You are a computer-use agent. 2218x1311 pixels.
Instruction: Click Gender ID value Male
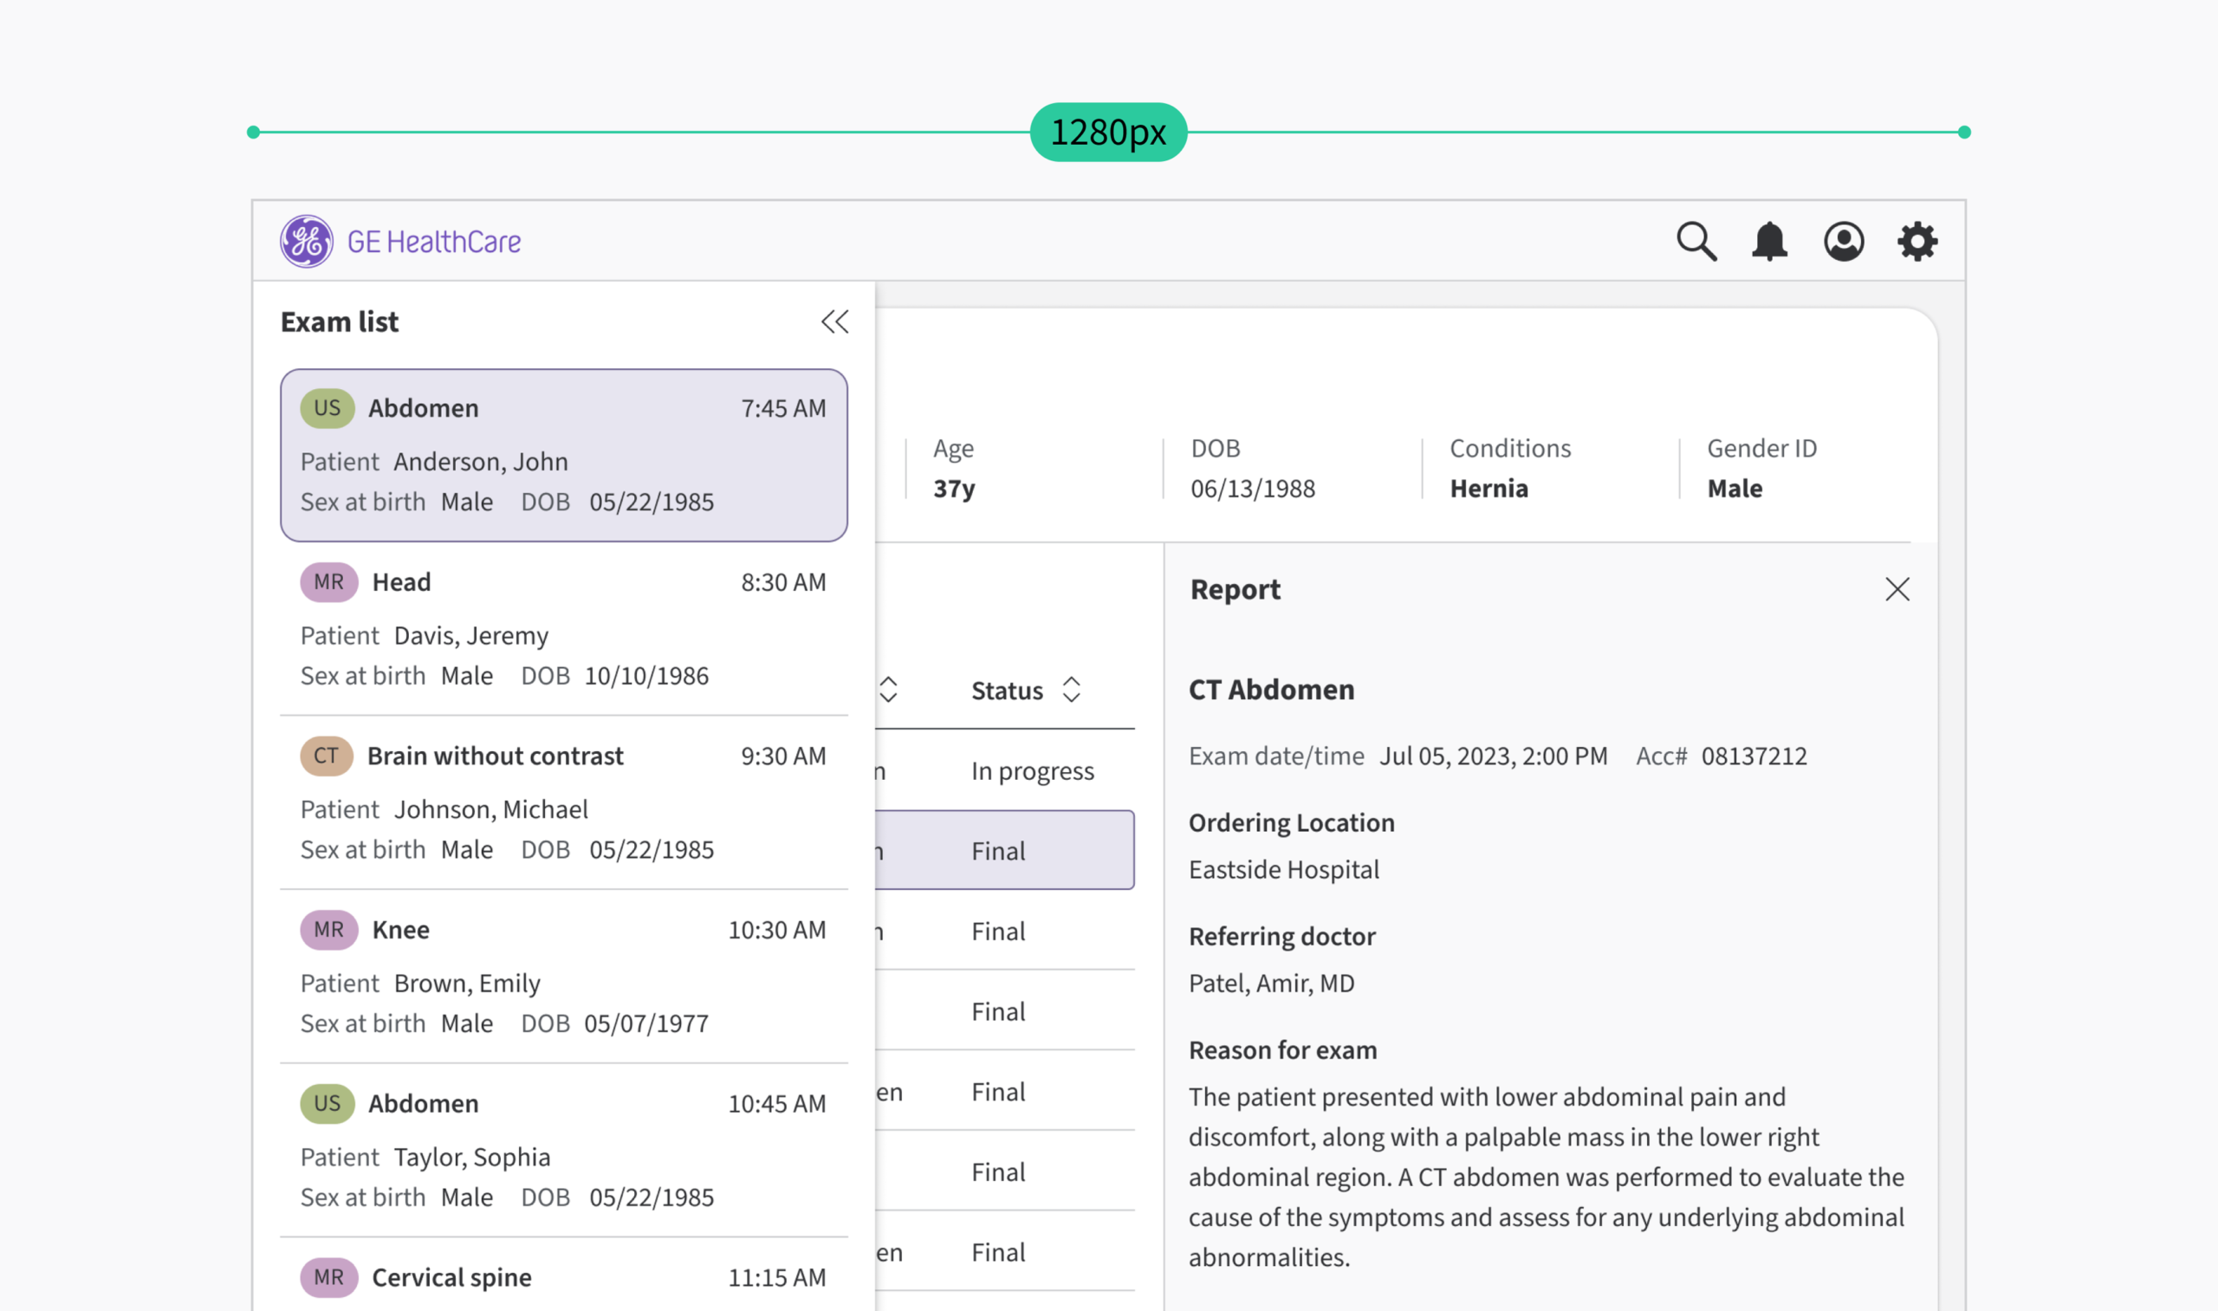pyautogui.click(x=1734, y=489)
